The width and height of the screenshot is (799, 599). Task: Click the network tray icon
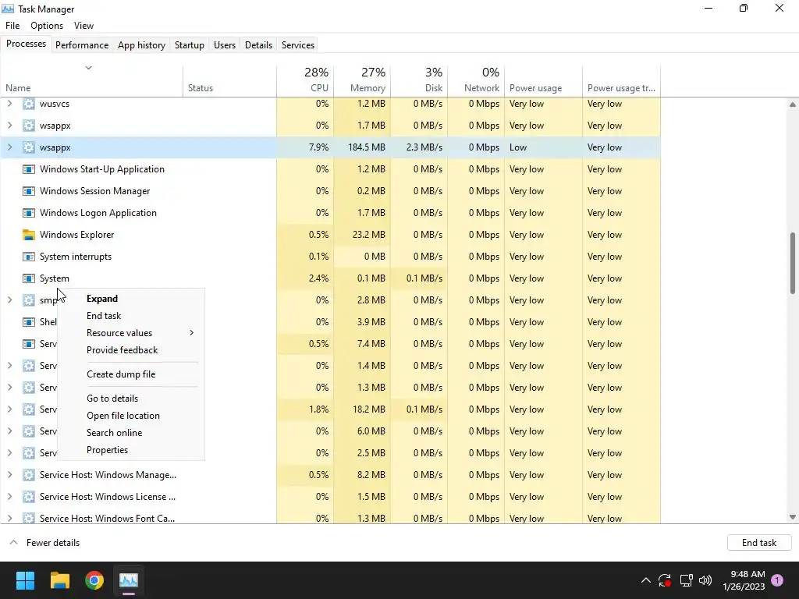coord(686,580)
